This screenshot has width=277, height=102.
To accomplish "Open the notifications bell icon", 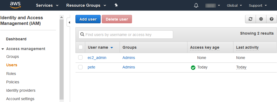I will (196, 5).
